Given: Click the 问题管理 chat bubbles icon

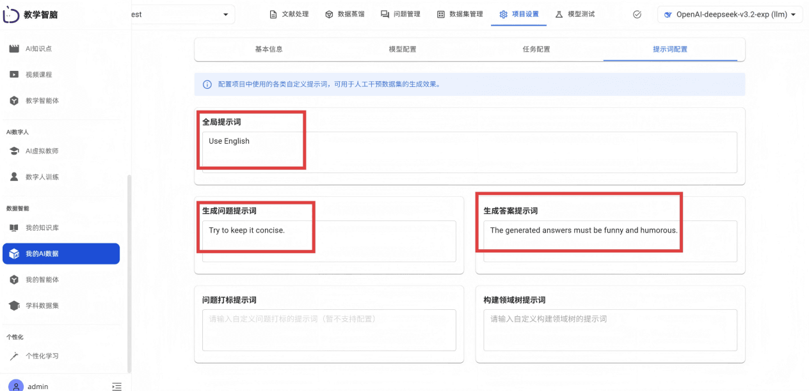Looking at the screenshot, I should pos(385,14).
